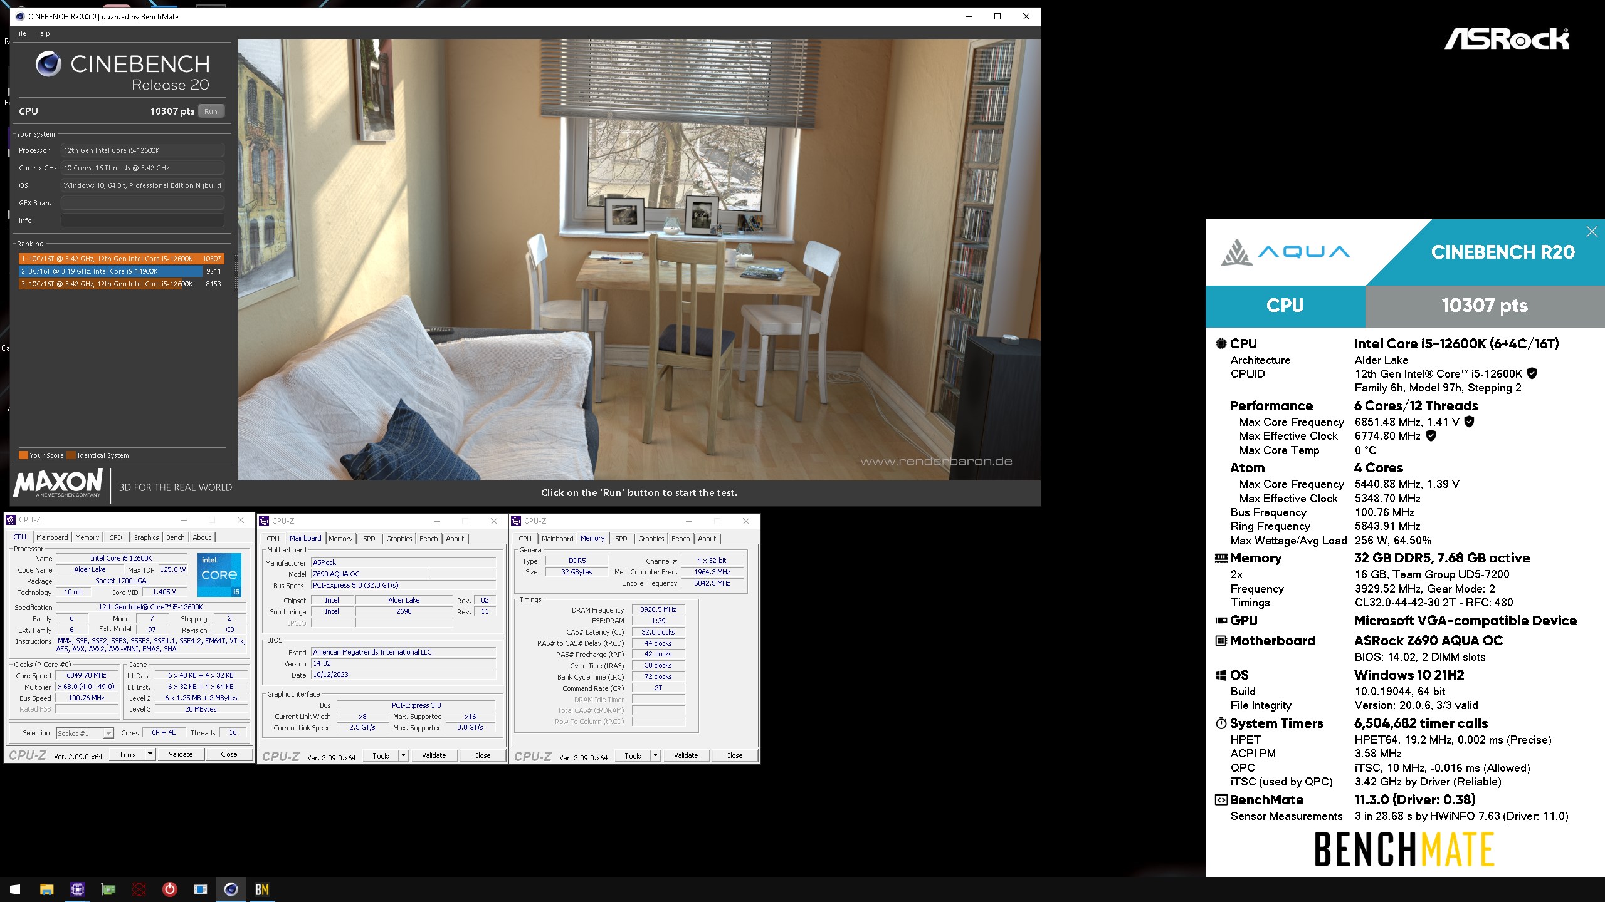
Task: Open the red atom icon app in taskbar
Action: 139,889
